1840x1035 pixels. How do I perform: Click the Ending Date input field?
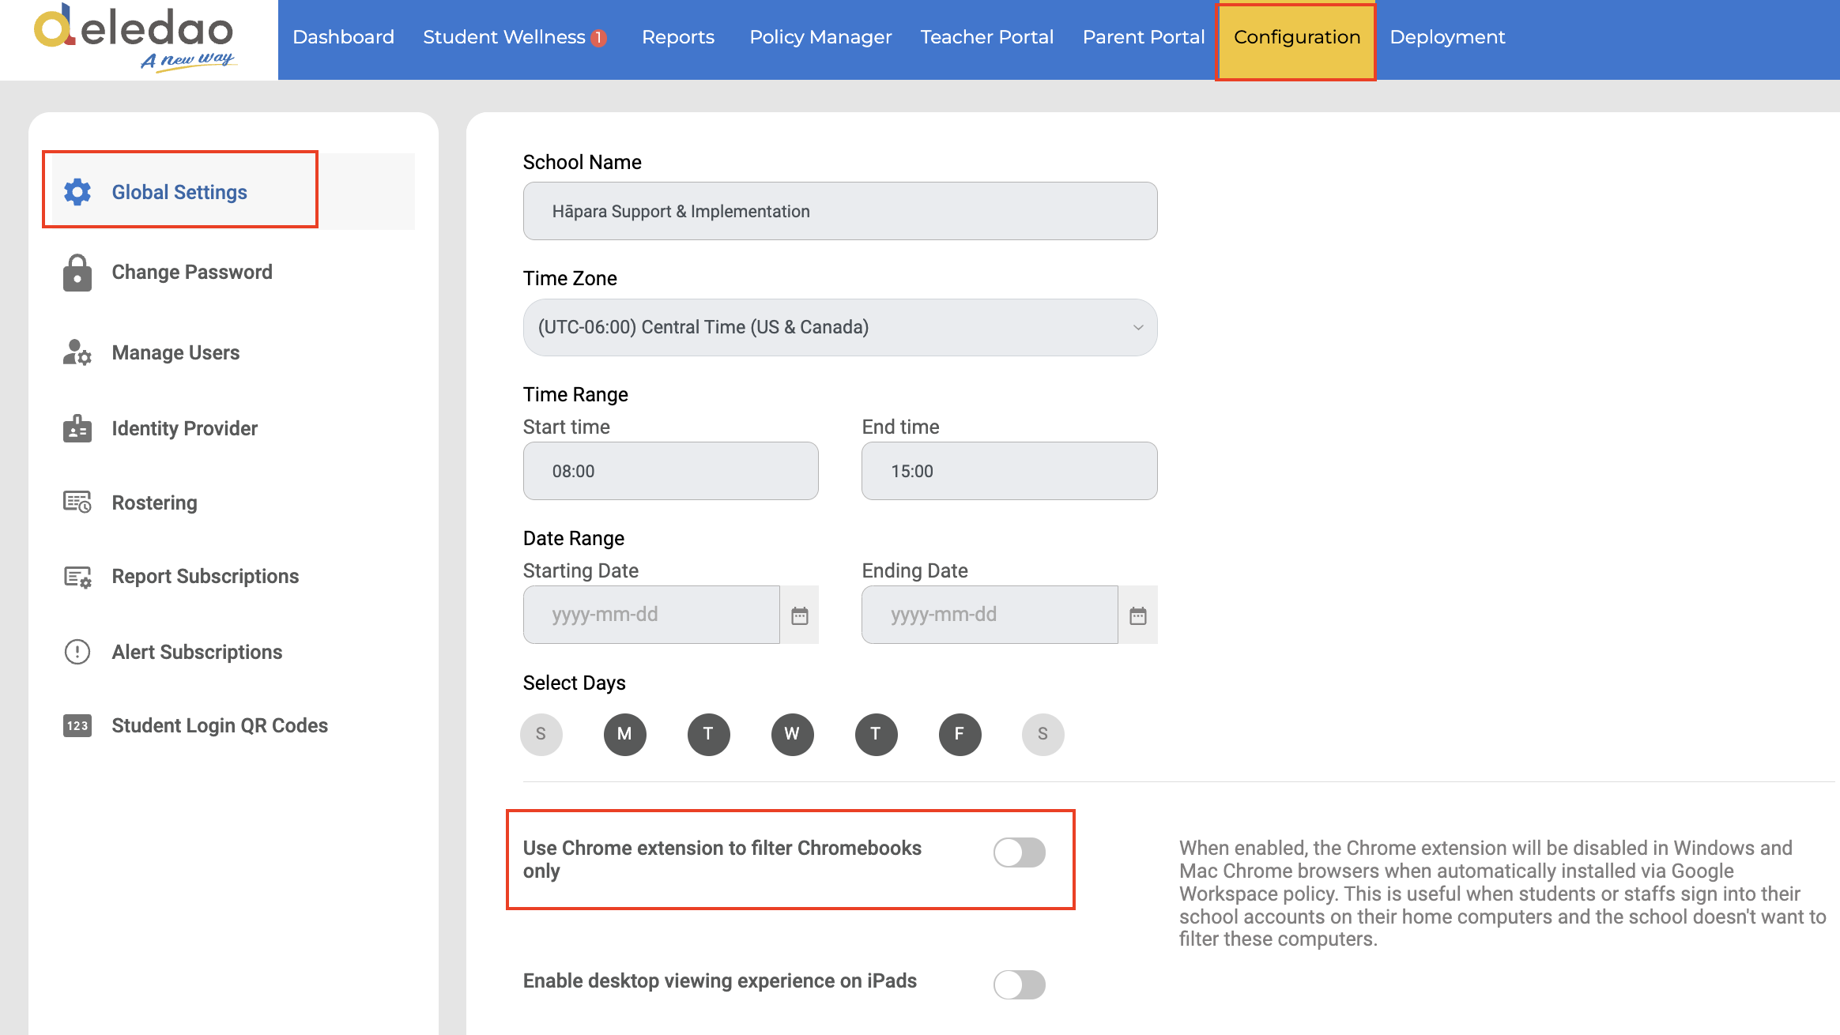click(x=990, y=615)
